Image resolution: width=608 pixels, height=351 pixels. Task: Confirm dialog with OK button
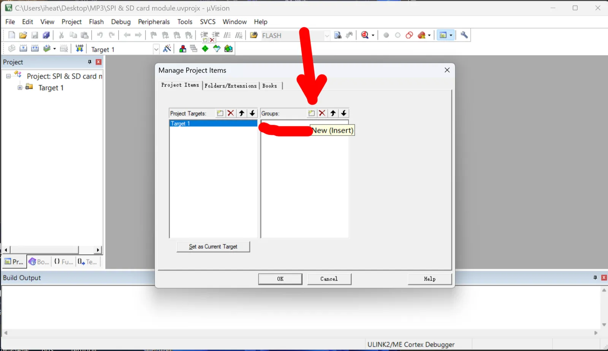tap(280, 279)
